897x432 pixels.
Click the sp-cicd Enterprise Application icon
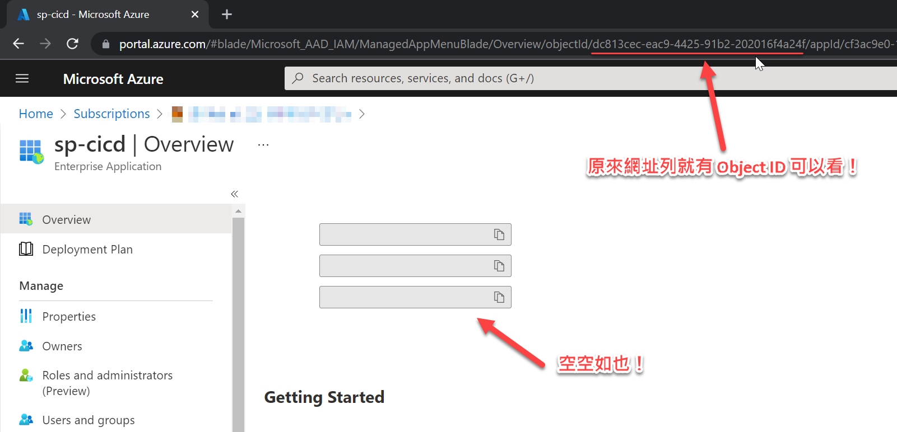click(31, 151)
